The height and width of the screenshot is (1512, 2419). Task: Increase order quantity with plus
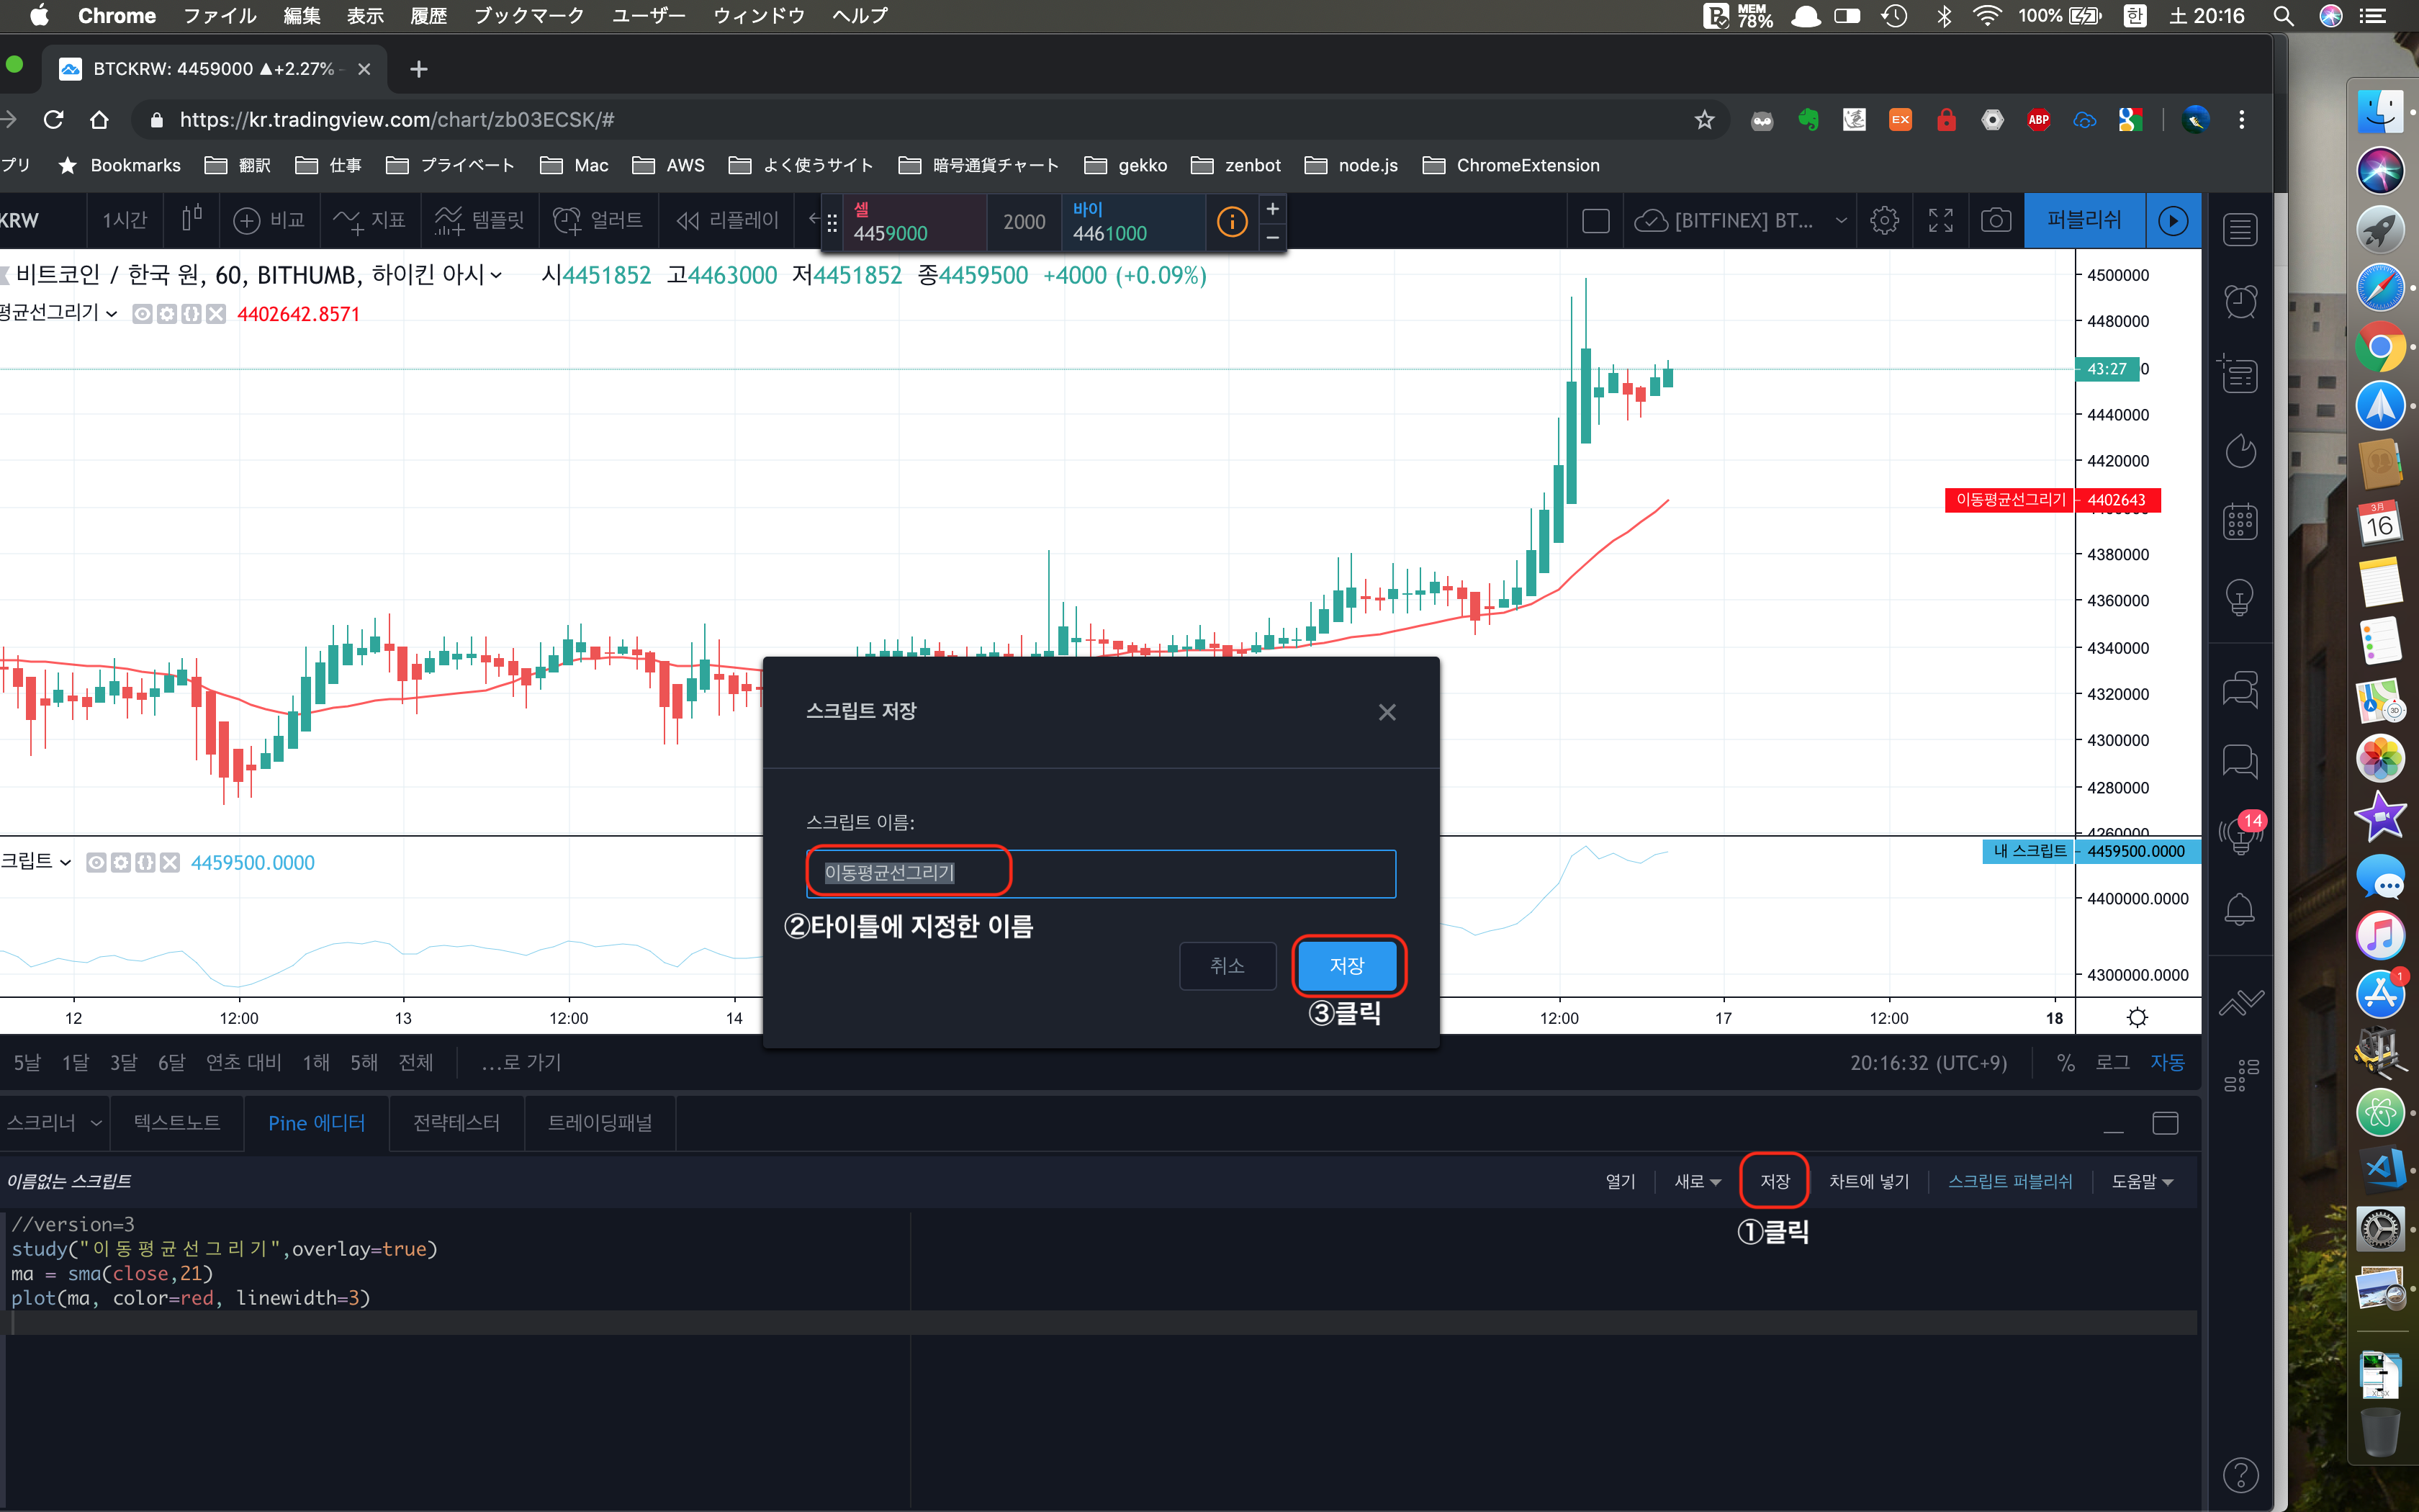click(x=1272, y=208)
